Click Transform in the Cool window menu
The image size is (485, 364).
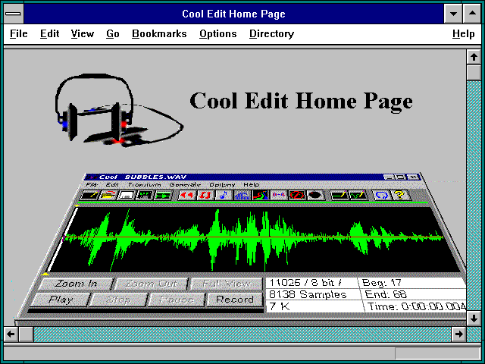click(145, 184)
